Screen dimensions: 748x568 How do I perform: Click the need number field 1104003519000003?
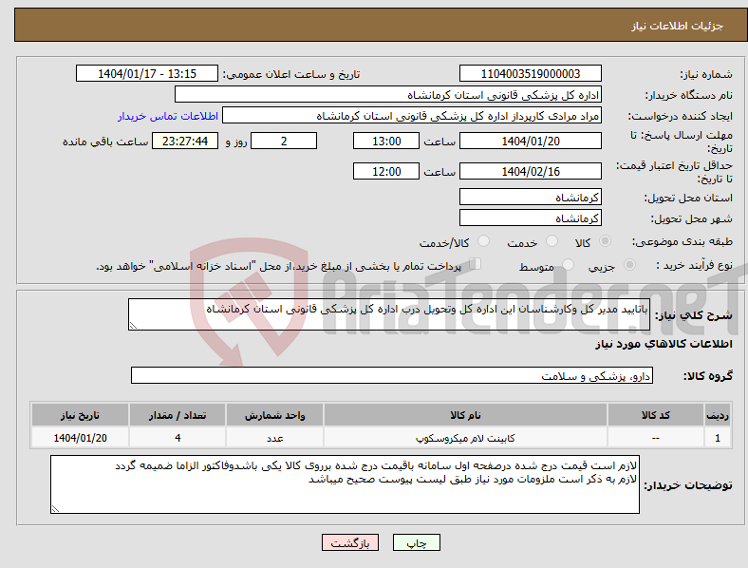(x=531, y=73)
